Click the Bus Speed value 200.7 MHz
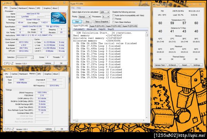Image resolution: width=207 pixels, height=139 pixels. [23, 48]
